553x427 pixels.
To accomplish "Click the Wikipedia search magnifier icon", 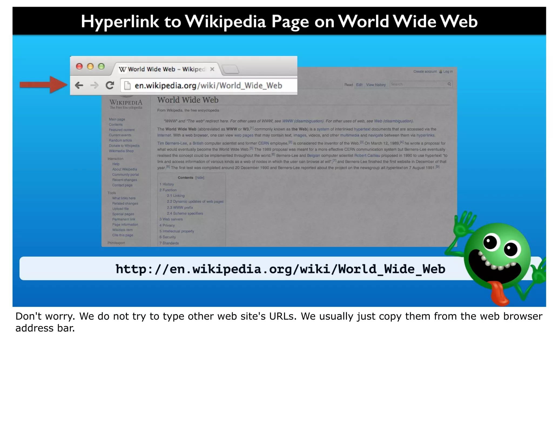I will pos(449,84).
